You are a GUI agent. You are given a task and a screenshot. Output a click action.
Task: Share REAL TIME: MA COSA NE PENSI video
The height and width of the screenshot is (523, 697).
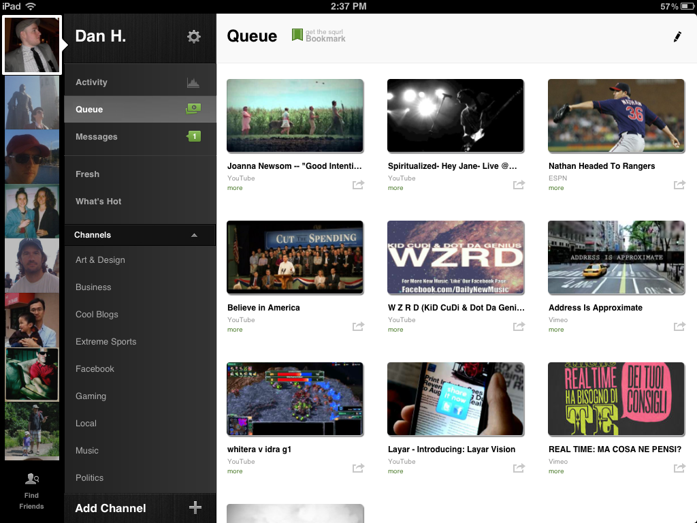coord(679,468)
